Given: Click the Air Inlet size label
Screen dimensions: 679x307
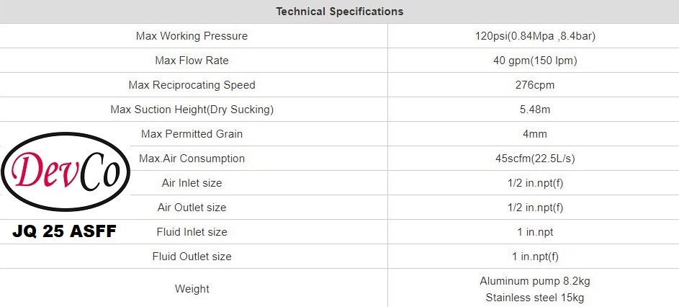Looking at the screenshot, I should coord(192,183).
